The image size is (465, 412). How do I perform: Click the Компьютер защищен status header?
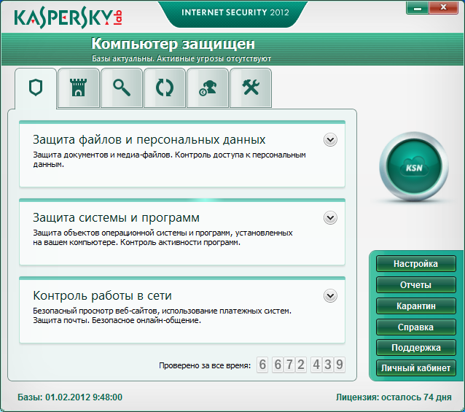(173, 44)
